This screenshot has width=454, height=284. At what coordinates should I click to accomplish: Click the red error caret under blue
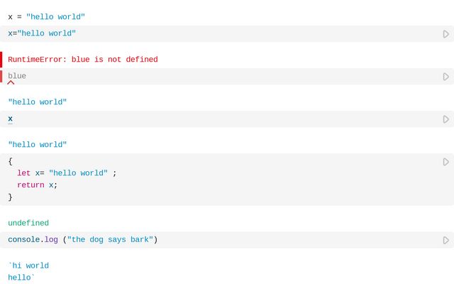point(11,83)
